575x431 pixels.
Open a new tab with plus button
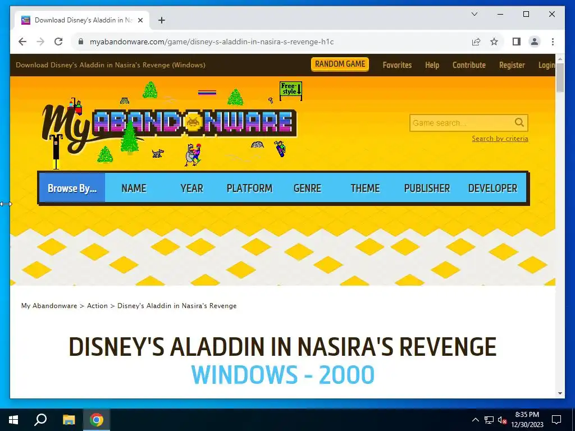[x=161, y=20]
